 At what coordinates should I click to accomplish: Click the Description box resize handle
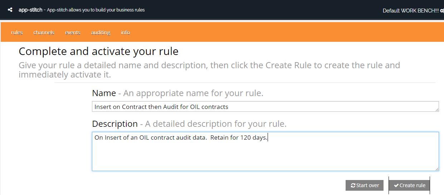[437, 169]
